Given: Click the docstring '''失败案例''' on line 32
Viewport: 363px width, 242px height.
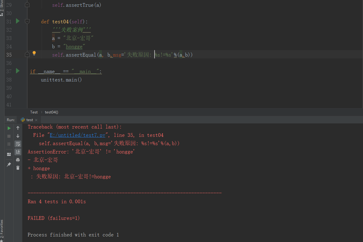Looking at the screenshot, I should [x=71, y=30].
